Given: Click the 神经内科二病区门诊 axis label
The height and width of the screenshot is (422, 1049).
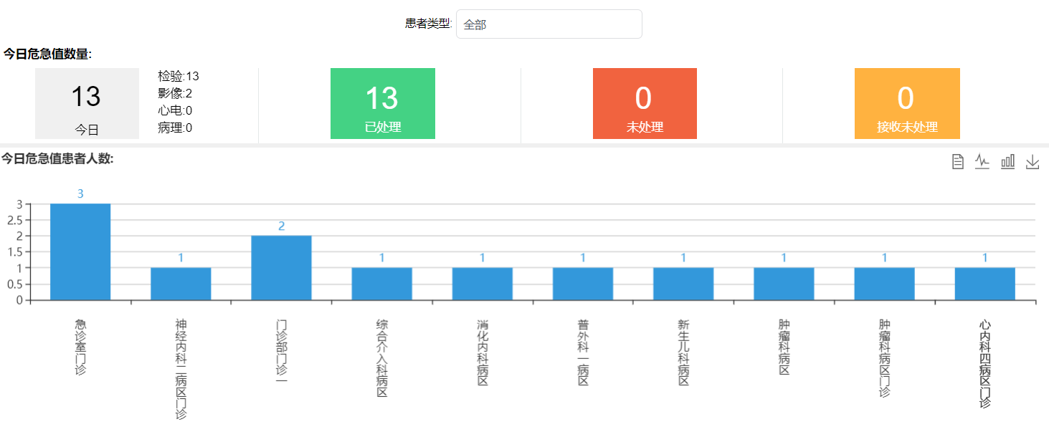Looking at the screenshot, I should [x=181, y=370].
